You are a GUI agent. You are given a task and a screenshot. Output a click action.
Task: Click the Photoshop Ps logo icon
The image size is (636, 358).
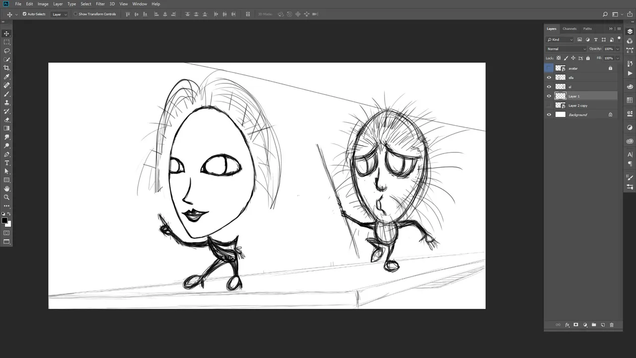[x=5, y=4]
